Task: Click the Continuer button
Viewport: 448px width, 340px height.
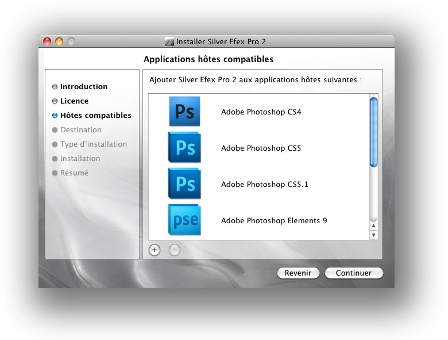Action: click(354, 273)
